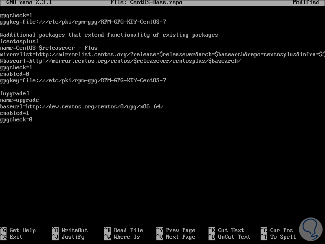Viewport: 325px width, 244px height.
Task: Click the 'mirrorlist=http://mirrorlist.centos.org' line
Action: click(x=162, y=55)
